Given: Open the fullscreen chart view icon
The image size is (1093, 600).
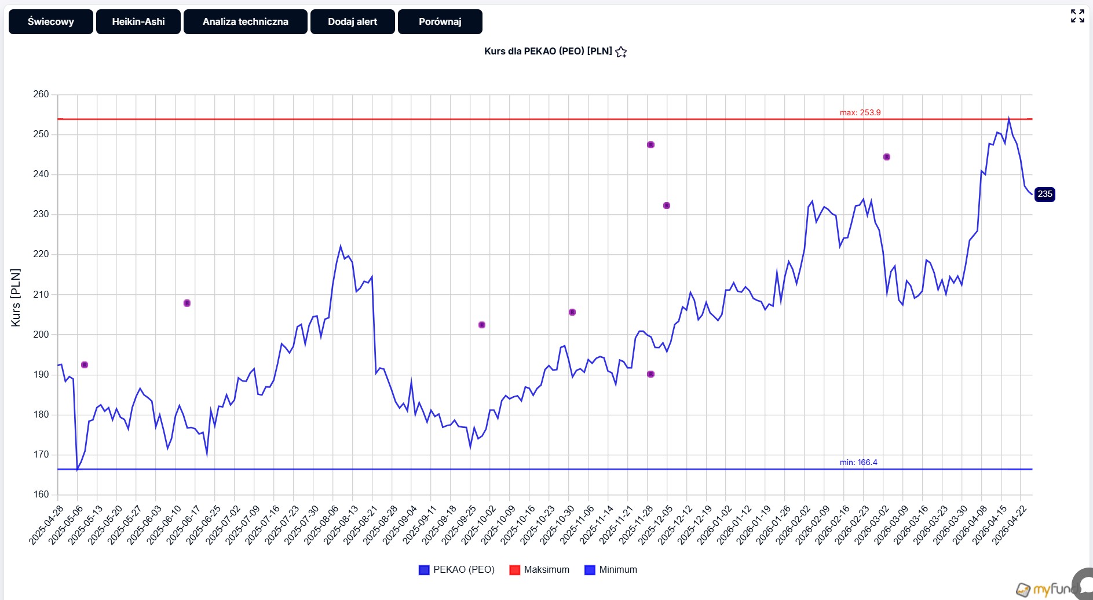Looking at the screenshot, I should [x=1077, y=16].
